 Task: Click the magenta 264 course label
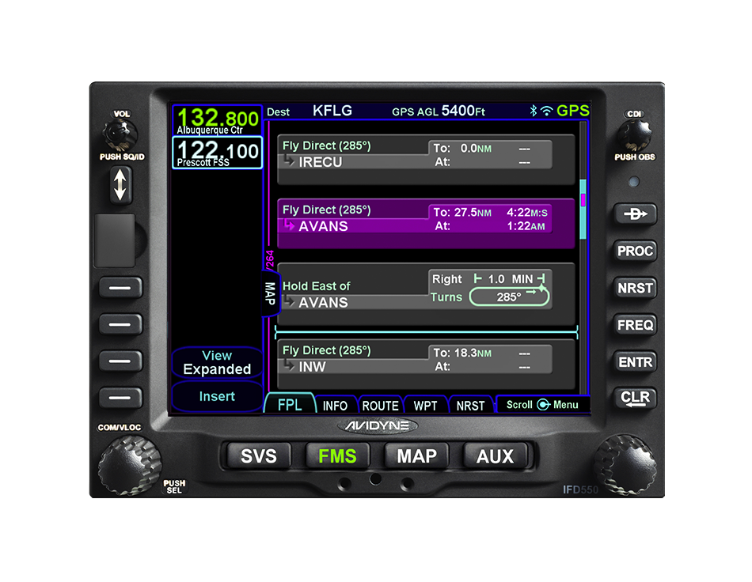click(x=269, y=260)
